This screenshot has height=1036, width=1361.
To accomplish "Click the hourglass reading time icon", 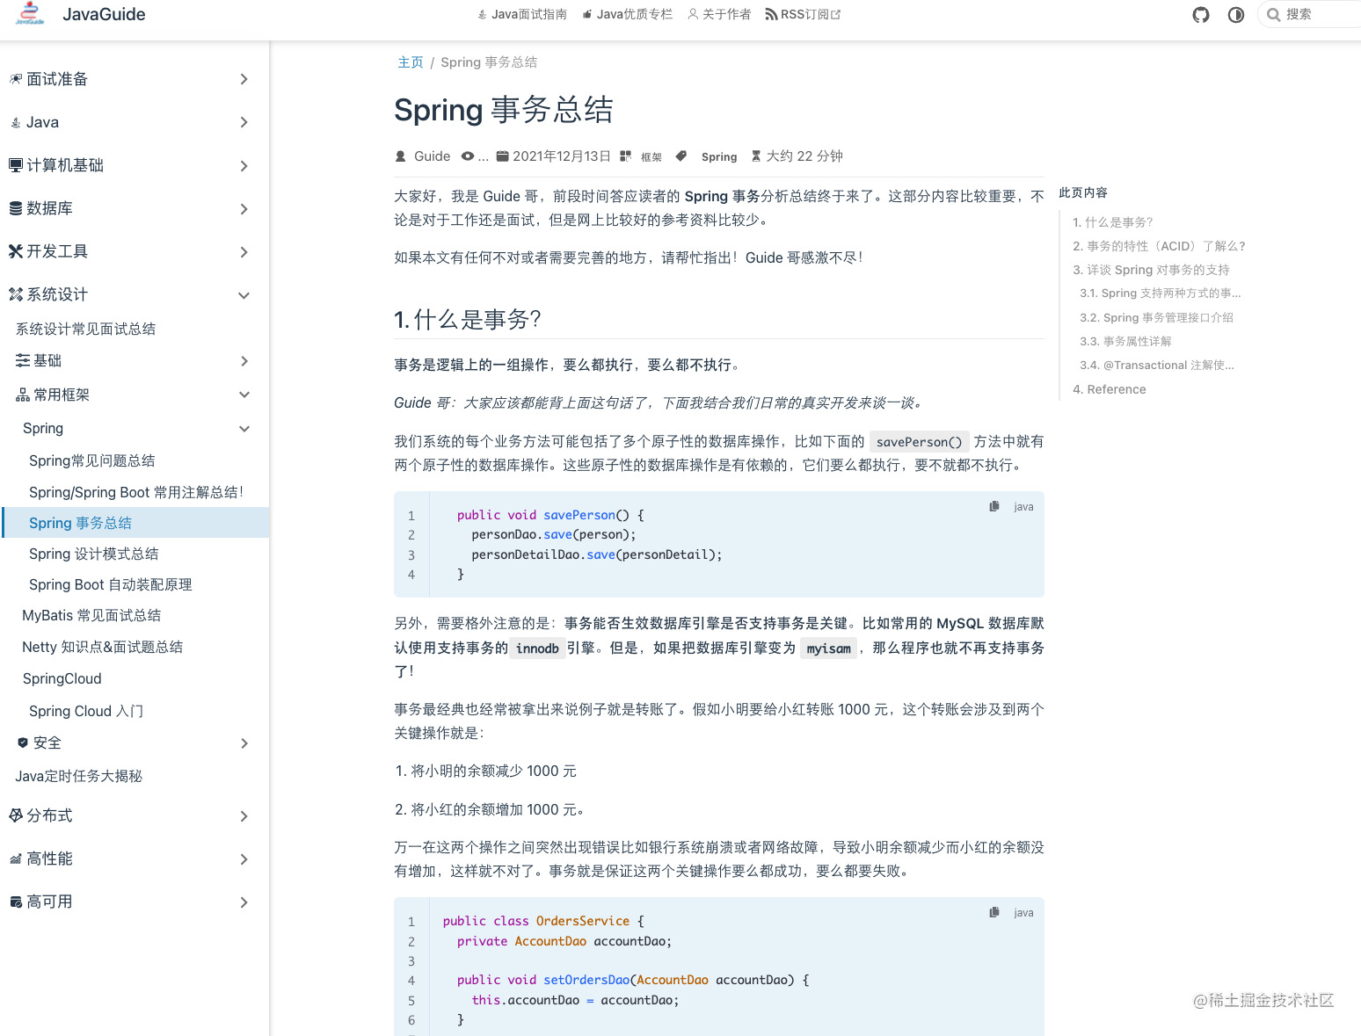I will point(756,156).
